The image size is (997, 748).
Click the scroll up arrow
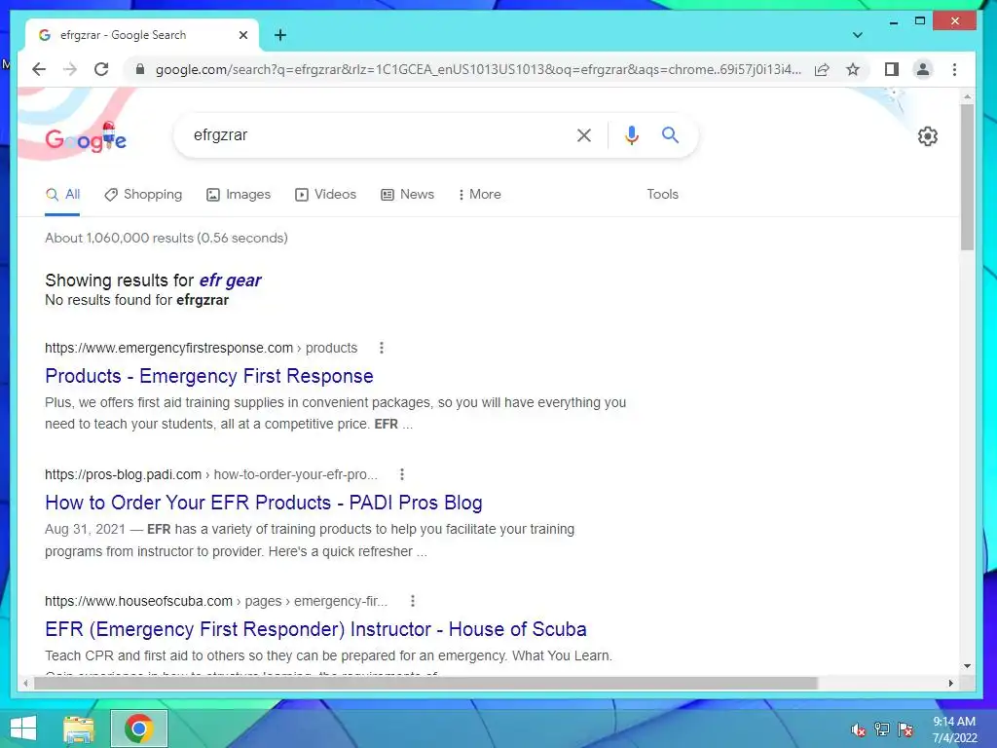pyautogui.click(x=967, y=96)
